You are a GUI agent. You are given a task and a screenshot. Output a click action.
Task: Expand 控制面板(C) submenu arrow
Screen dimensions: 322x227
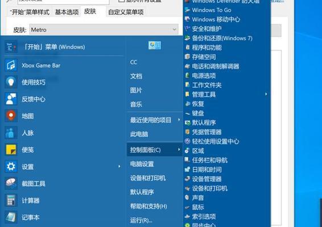(179, 150)
